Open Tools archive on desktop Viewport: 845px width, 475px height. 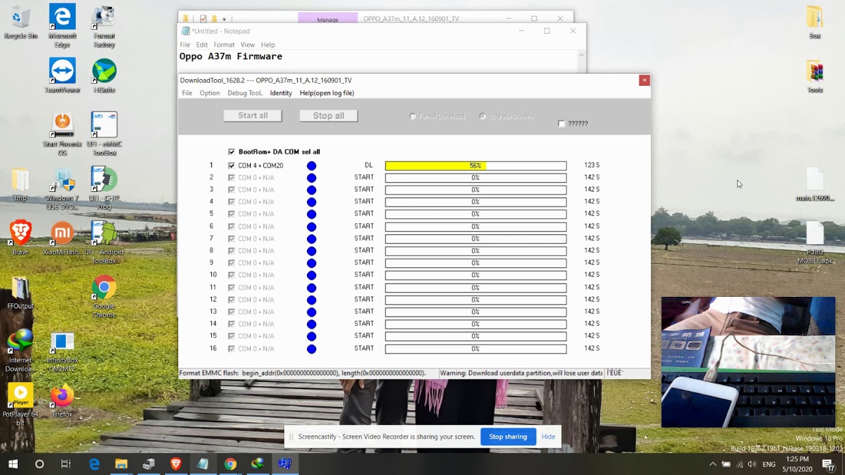point(815,77)
